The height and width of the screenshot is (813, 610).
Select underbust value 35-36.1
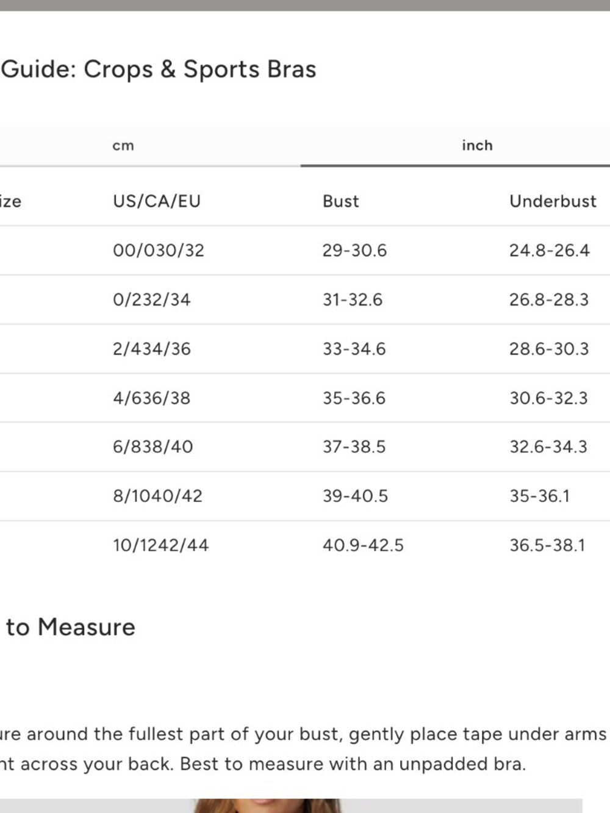[x=539, y=496]
